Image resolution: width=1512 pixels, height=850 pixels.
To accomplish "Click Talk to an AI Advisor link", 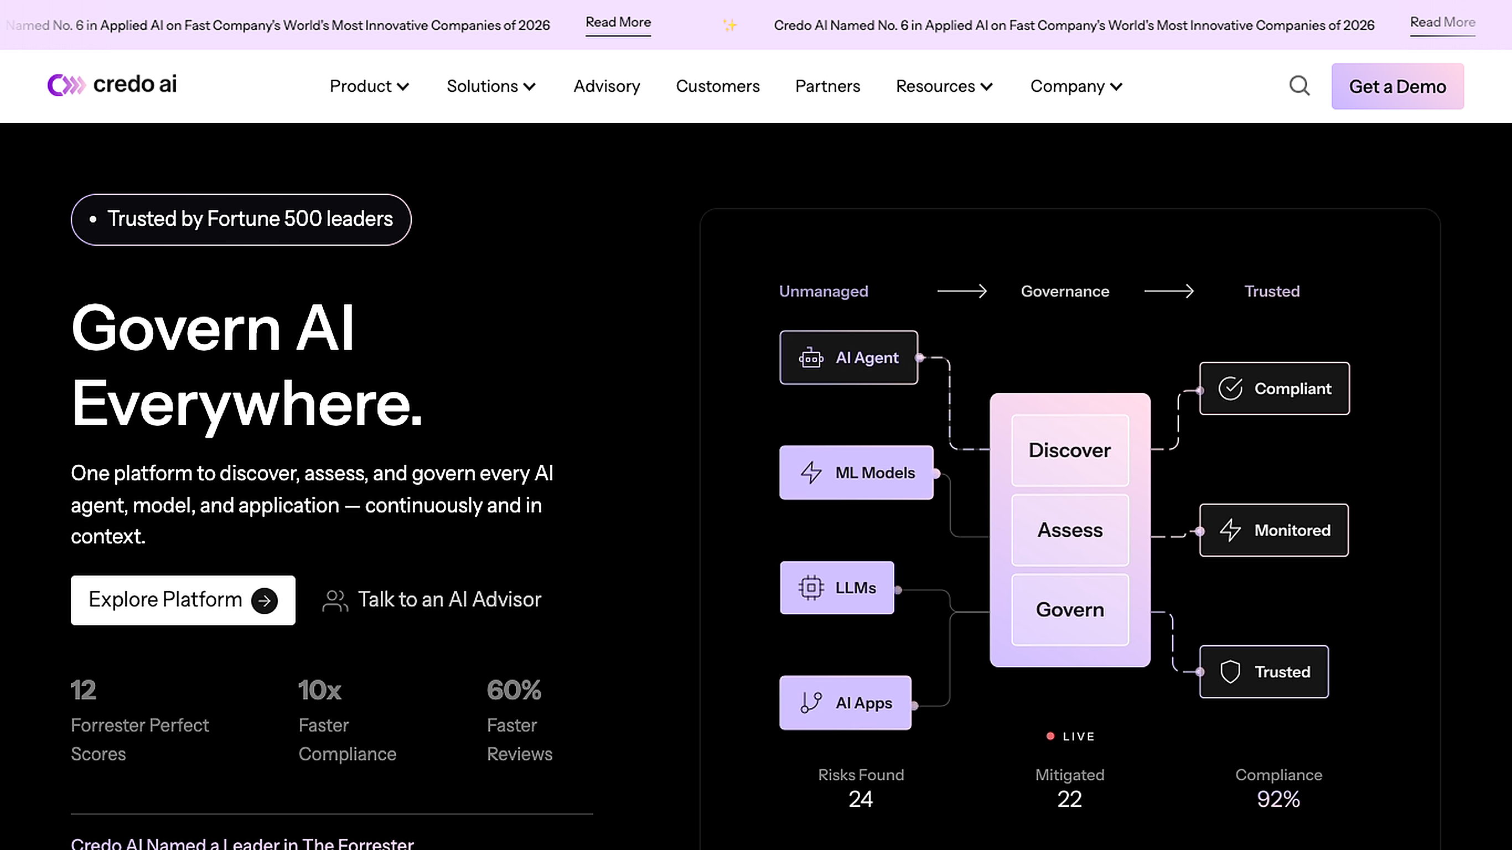I will coord(432,600).
